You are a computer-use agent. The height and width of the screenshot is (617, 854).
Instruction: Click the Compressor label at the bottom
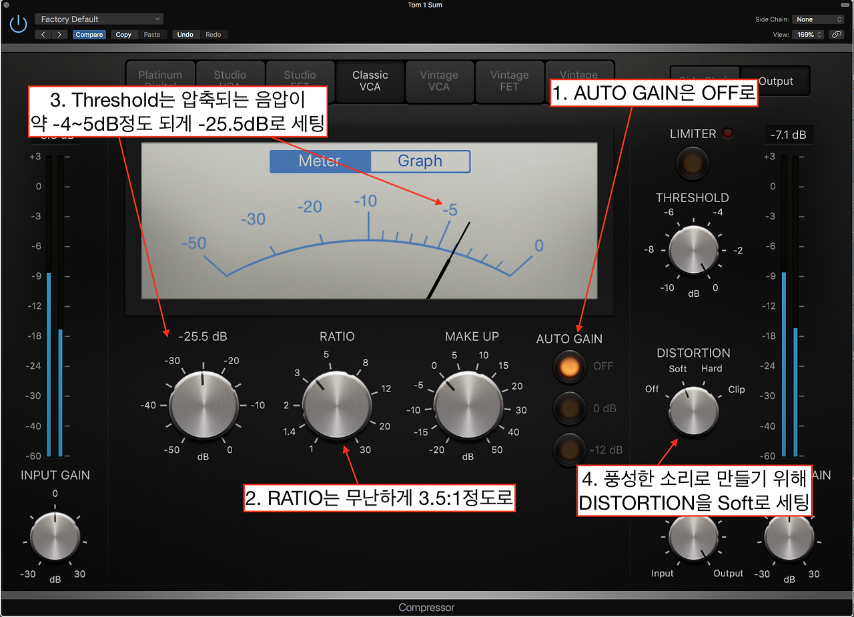[426, 608]
